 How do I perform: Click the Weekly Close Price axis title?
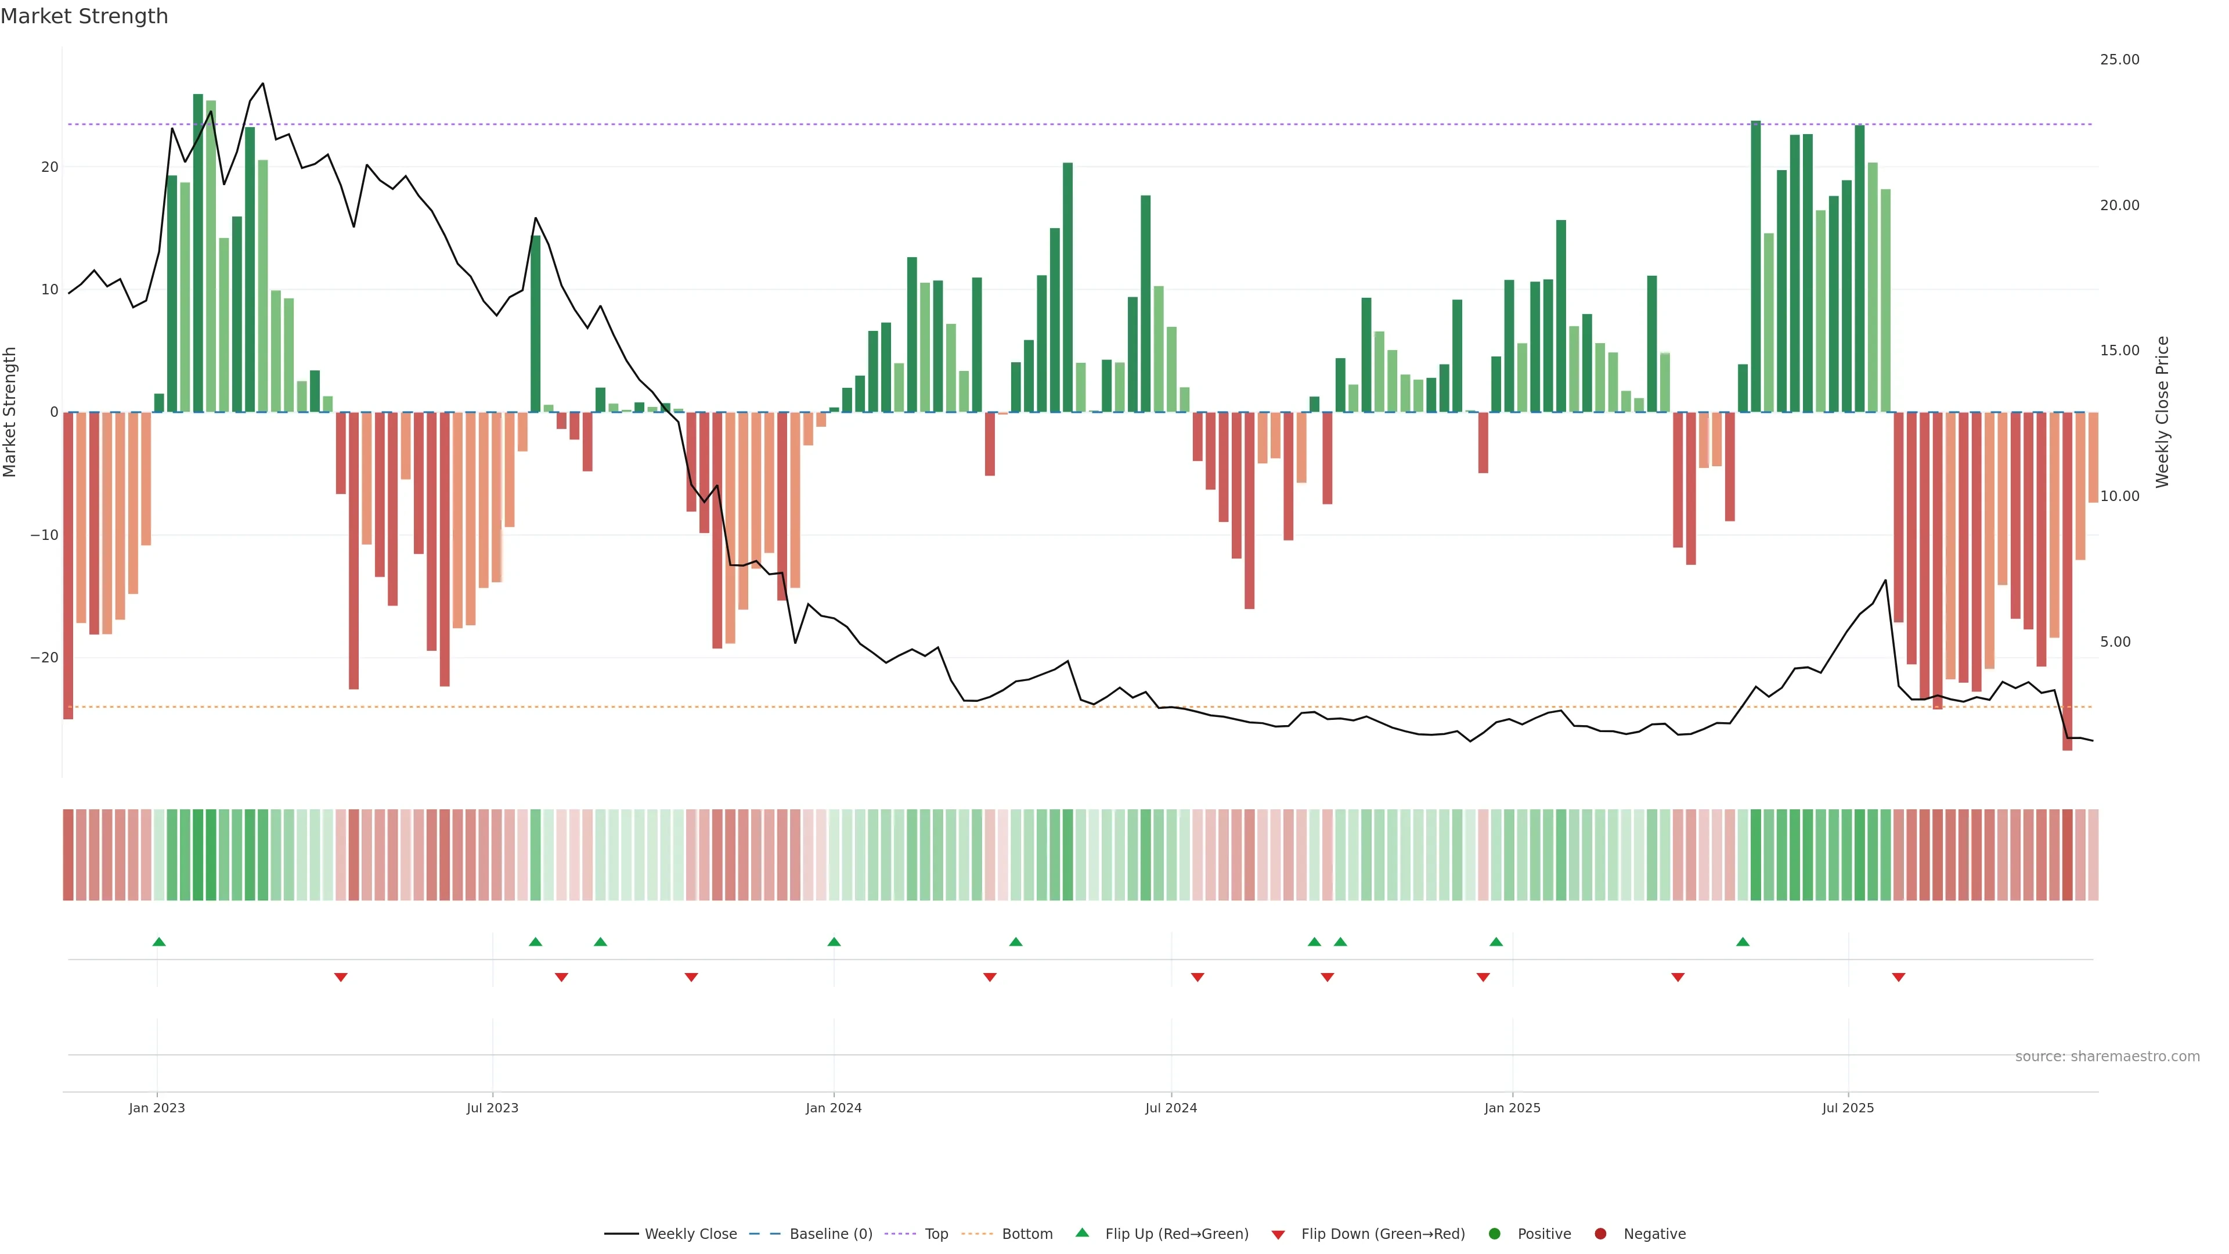click(x=2162, y=412)
